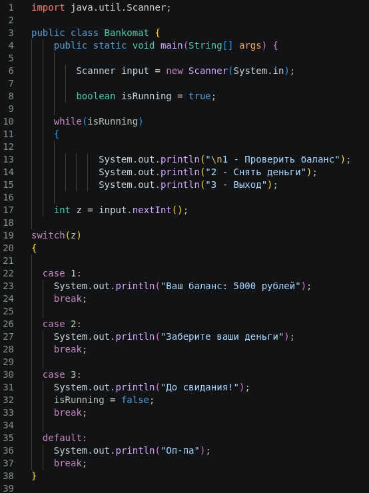Click the 'new' keyword on line 6
This screenshot has width=369, height=493.
pyautogui.click(x=175, y=71)
